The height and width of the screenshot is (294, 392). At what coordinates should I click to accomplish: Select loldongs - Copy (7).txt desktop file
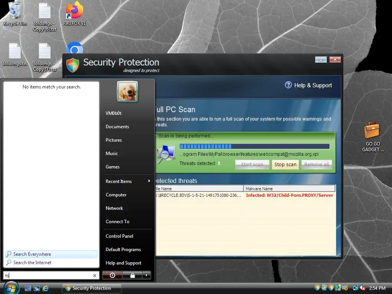[x=45, y=57]
